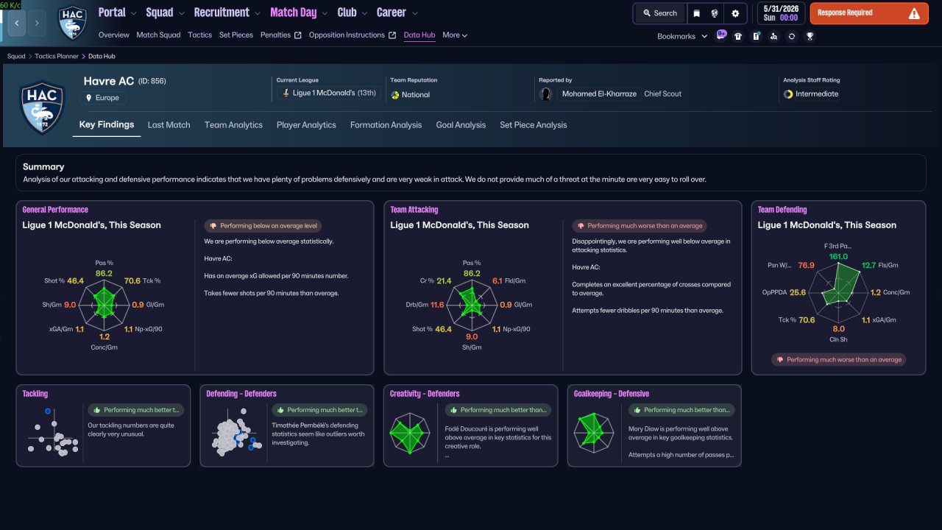Viewport: 942px width, 530px height.
Task: Go to the Overview submenu item
Action: (113, 35)
